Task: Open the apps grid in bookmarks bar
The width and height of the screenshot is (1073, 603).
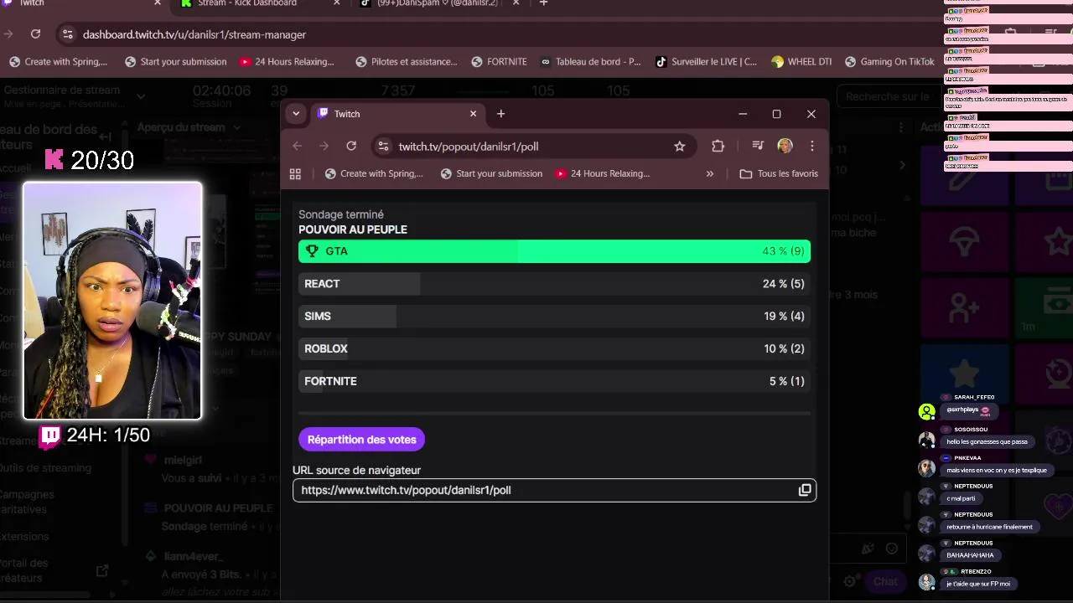Action: click(295, 173)
